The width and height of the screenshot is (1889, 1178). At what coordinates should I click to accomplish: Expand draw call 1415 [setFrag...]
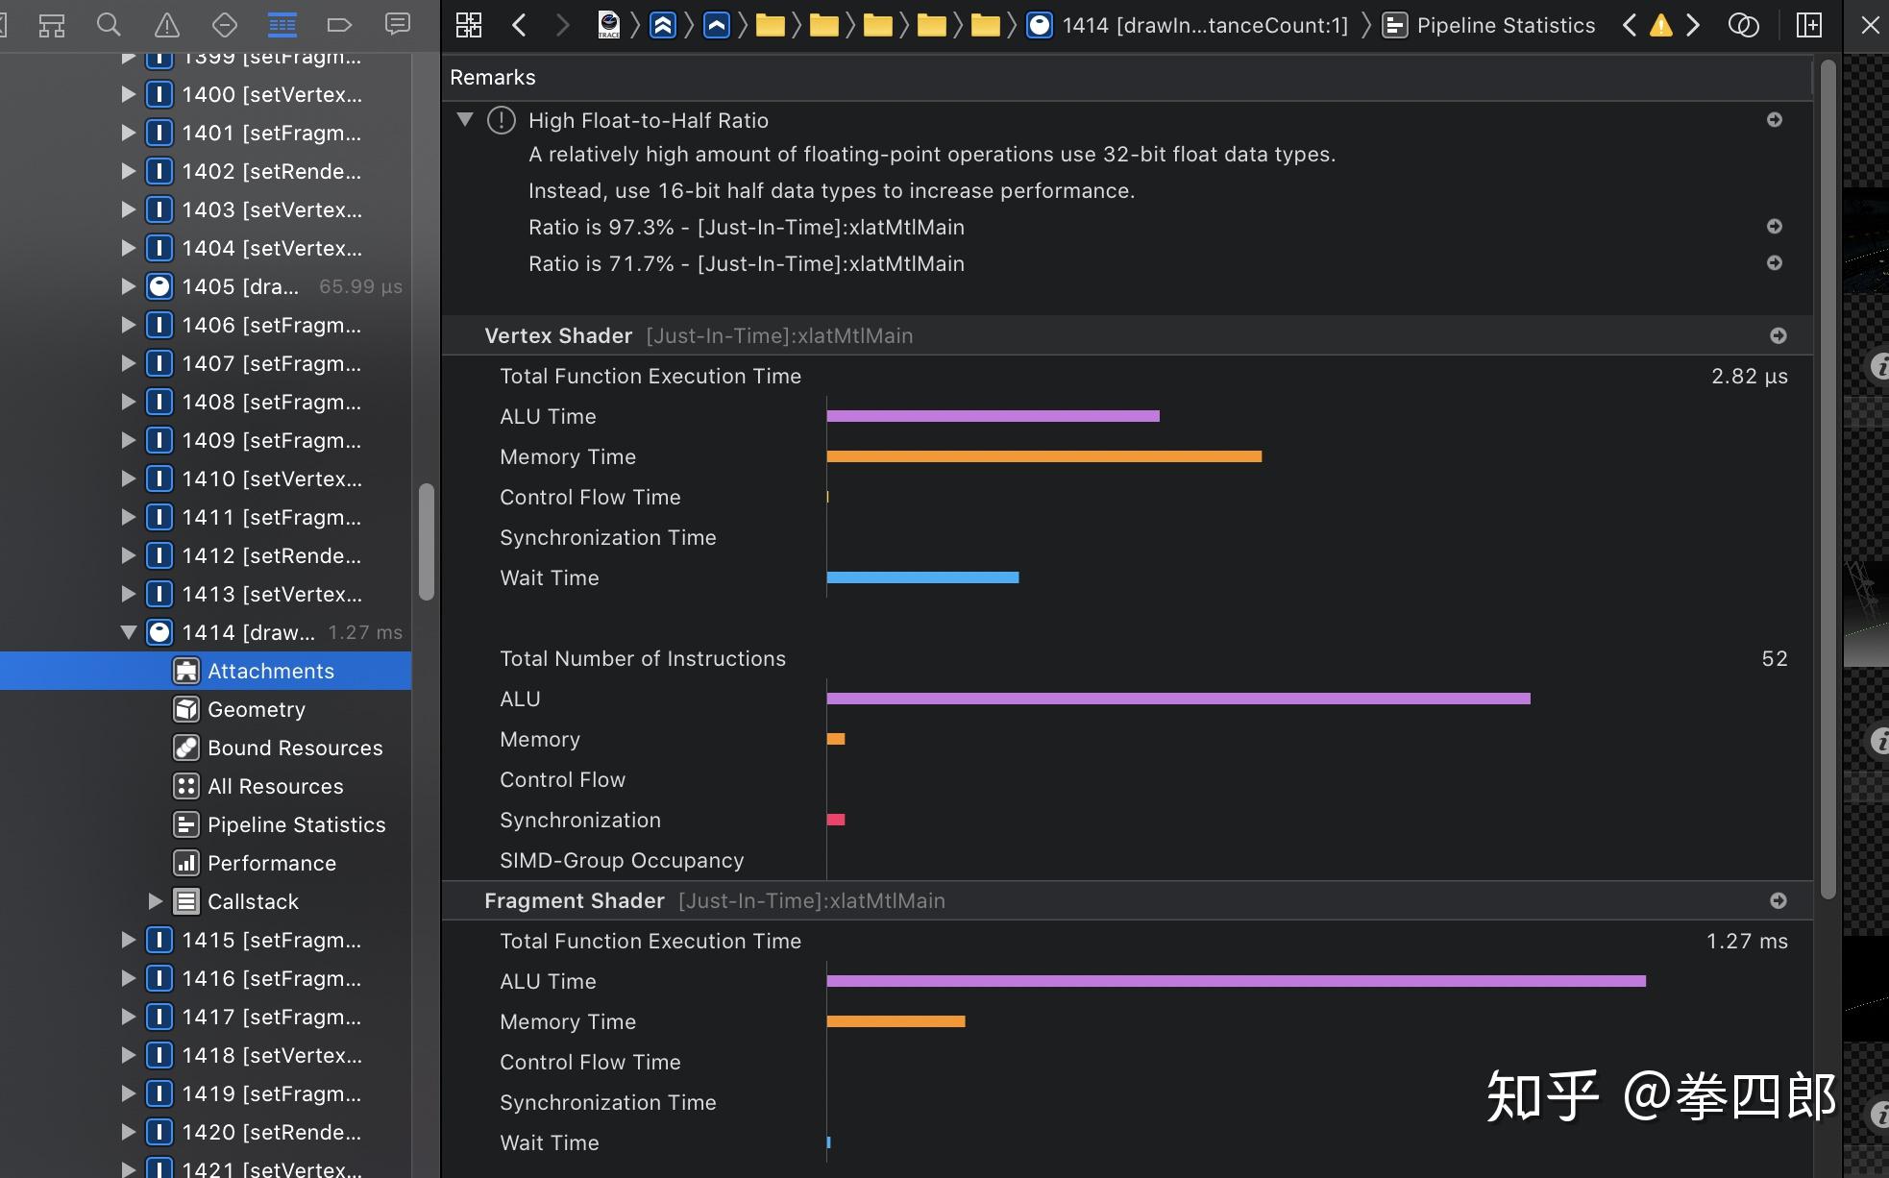coord(128,938)
